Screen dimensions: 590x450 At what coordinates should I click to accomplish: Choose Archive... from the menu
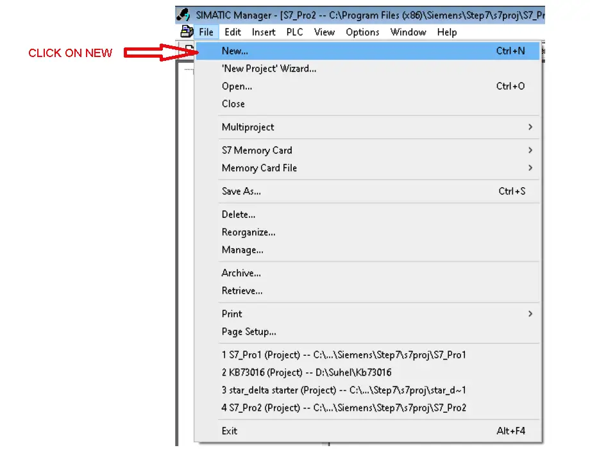[367, 273]
